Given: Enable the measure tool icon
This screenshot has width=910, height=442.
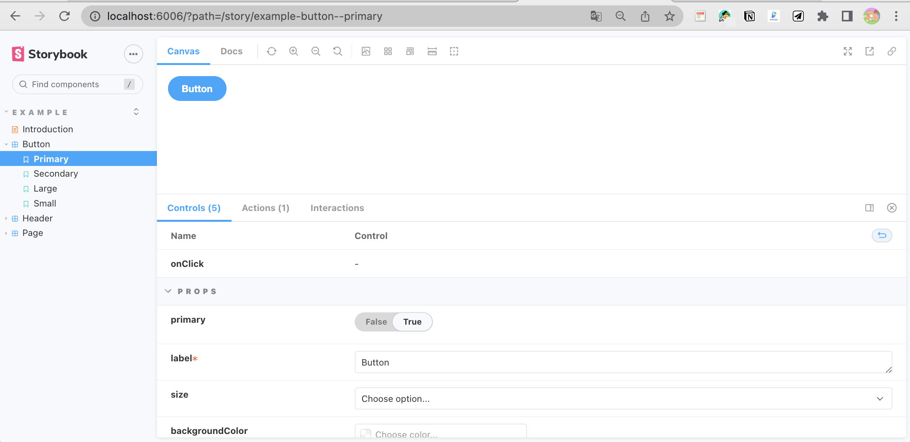Looking at the screenshot, I should coord(432,51).
